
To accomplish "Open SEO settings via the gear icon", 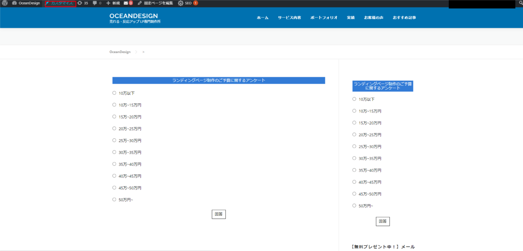I will click(181, 3).
